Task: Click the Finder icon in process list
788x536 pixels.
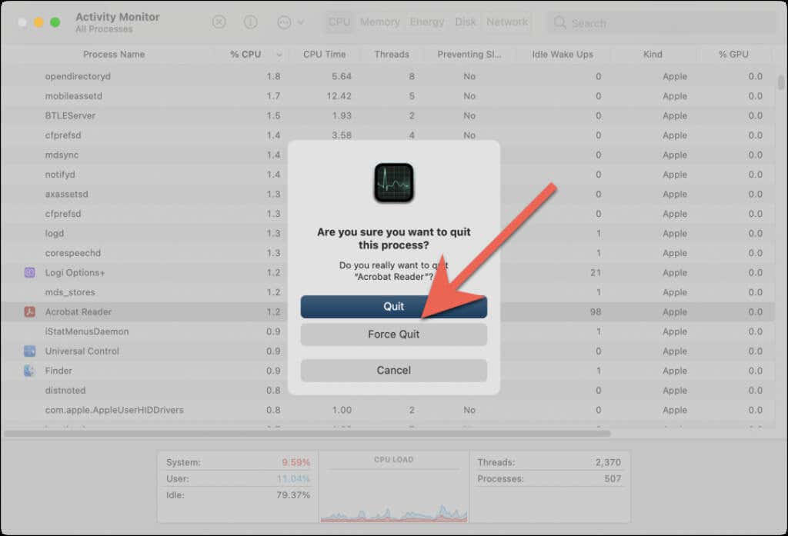Action: [x=29, y=371]
